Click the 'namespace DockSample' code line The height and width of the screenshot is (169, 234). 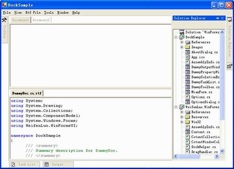tap(36, 135)
